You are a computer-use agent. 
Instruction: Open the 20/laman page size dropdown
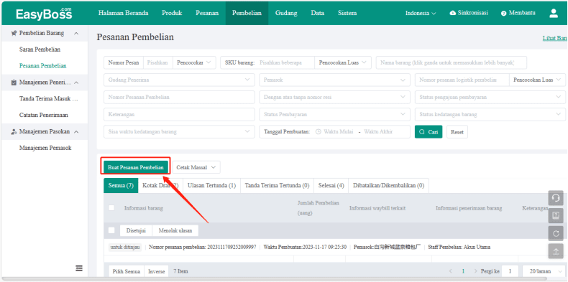coord(544,271)
